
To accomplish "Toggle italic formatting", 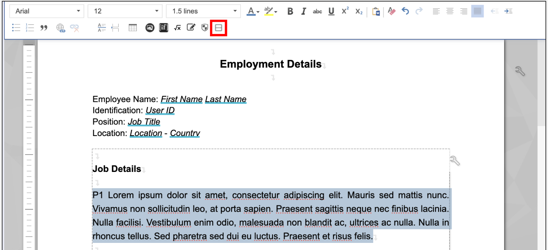I will coord(303,11).
